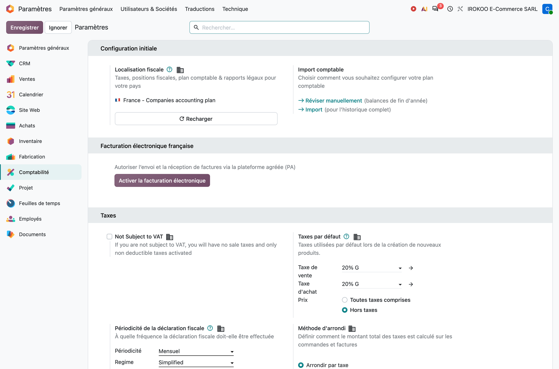The height and width of the screenshot is (369, 559).
Task: Open the debug tools wrench icon
Action: point(460,9)
